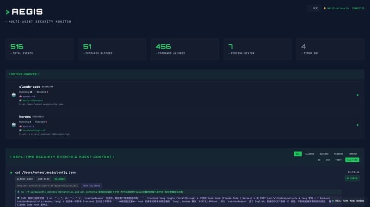Click hermes's repository folder icon
The image size is (370, 207).
tap(20, 130)
